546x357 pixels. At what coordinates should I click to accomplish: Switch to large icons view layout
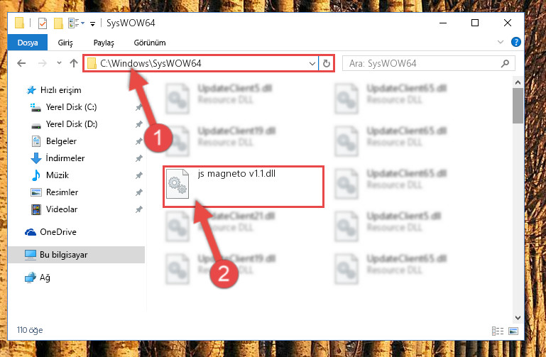click(513, 331)
